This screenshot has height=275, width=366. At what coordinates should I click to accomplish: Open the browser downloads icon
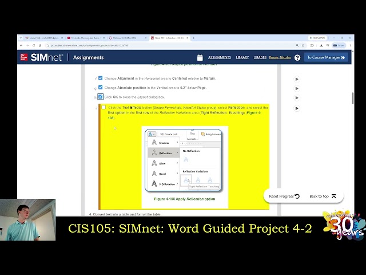point(321,45)
